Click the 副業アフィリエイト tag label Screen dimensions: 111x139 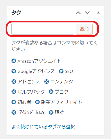62,102
